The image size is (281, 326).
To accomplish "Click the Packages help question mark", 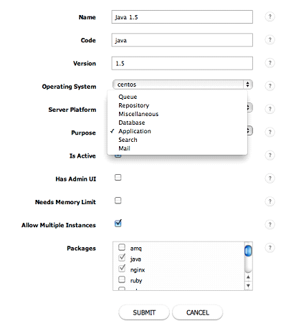I will click(x=270, y=248).
